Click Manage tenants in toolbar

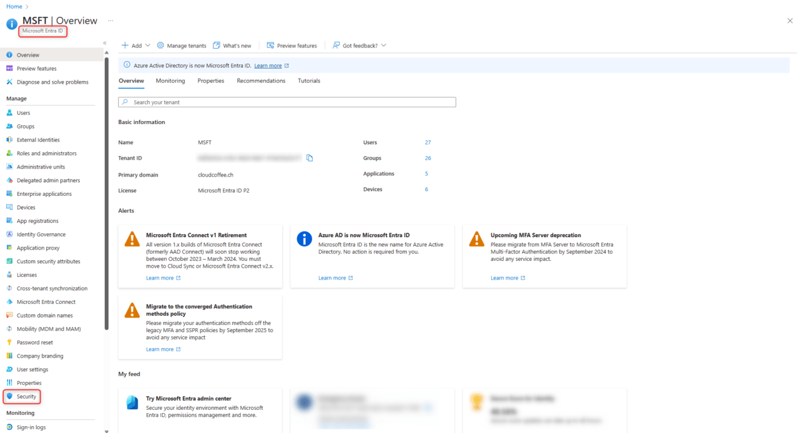pos(182,46)
